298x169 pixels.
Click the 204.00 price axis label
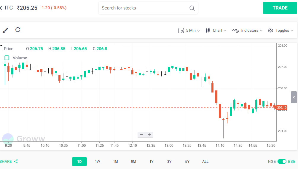[283, 131]
